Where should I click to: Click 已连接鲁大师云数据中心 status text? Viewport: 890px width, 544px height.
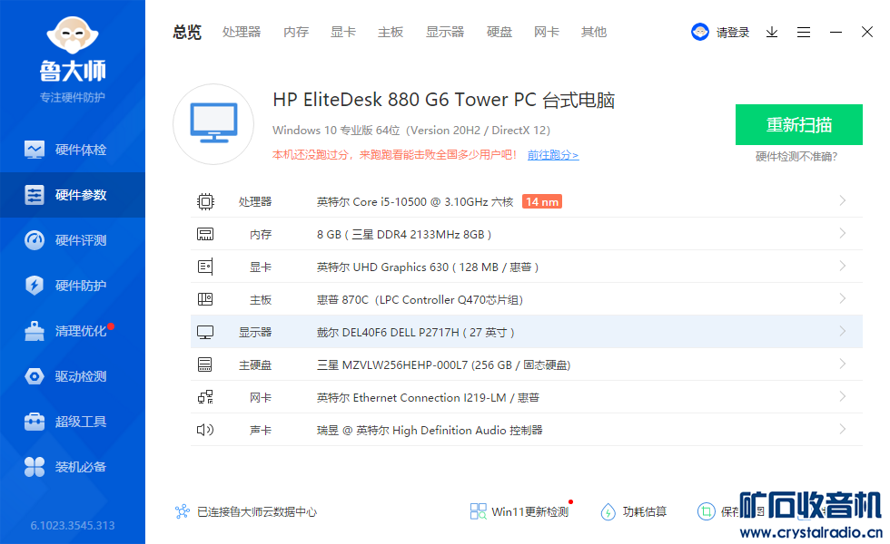257,511
